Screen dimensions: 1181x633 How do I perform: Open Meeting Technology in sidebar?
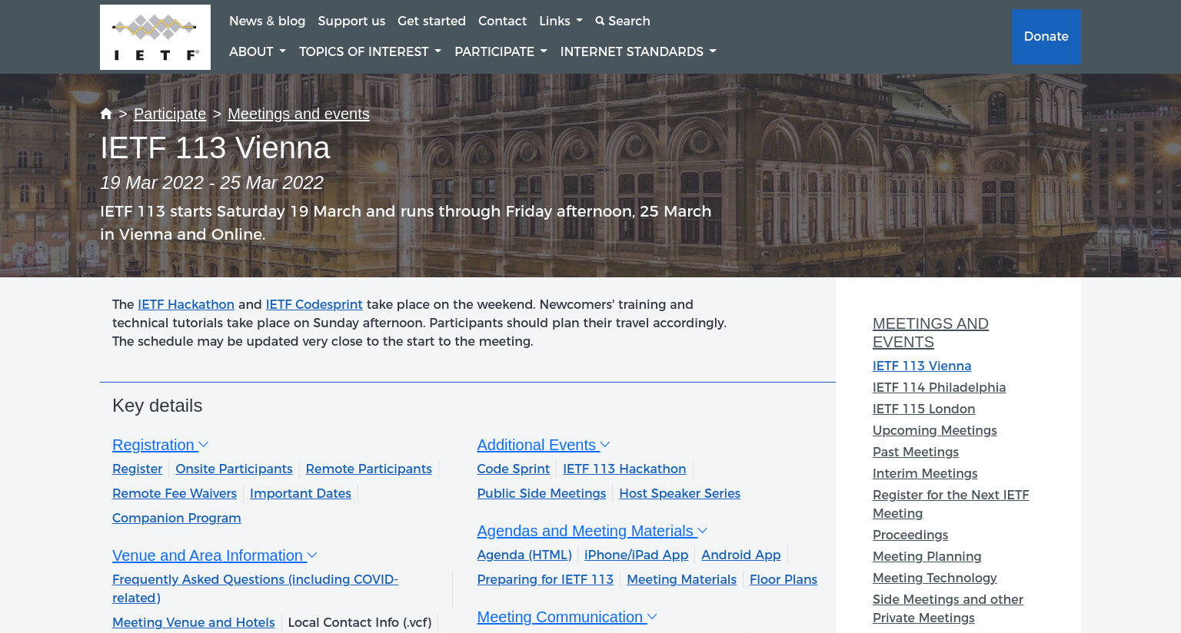pyautogui.click(x=934, y=578)
